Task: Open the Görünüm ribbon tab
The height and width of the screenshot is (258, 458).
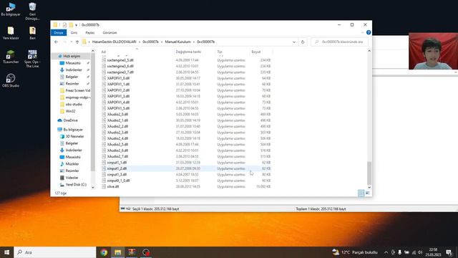Action: 109,32
